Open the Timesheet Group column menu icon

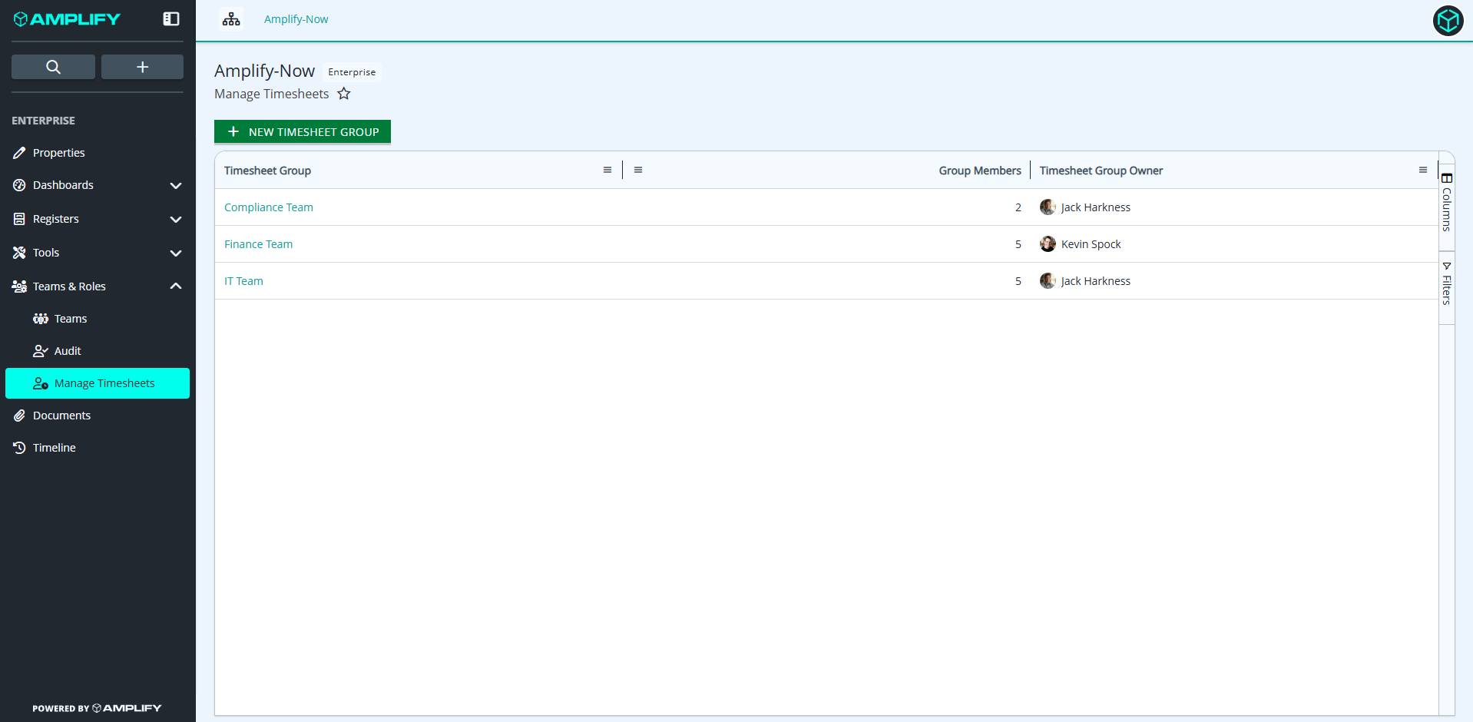pos(607,170)
